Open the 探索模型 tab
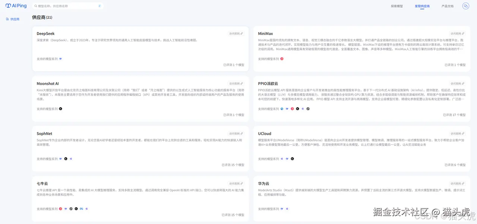 click(x=397, y=6)
